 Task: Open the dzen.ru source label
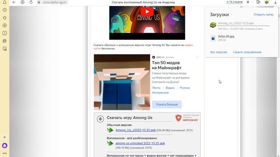tap(160, 57)
